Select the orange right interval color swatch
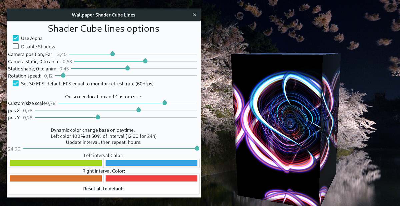The height and width of the screenshot is (206, 400). point(55,178)
